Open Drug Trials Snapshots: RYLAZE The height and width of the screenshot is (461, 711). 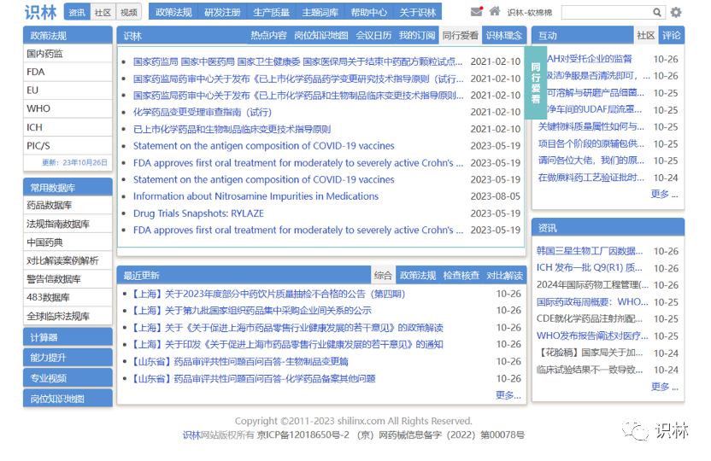(198, 213)
